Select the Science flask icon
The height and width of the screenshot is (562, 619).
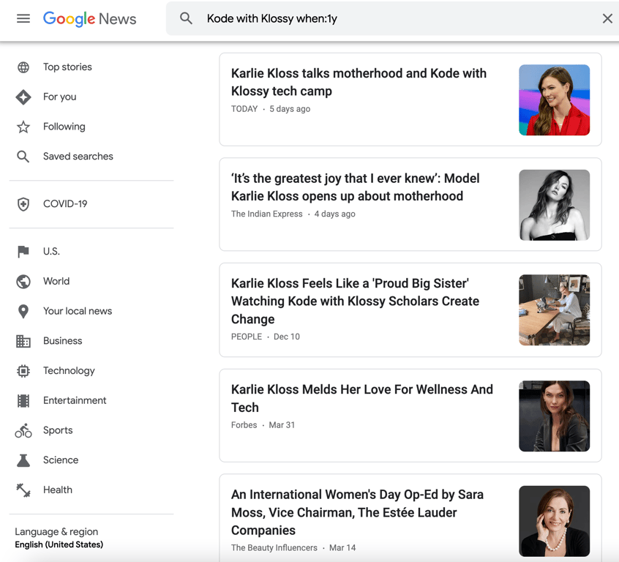23,460
